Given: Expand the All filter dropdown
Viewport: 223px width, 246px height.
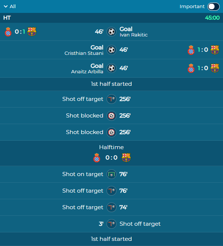Looking at the screenshot, I should tap(10, 6).
